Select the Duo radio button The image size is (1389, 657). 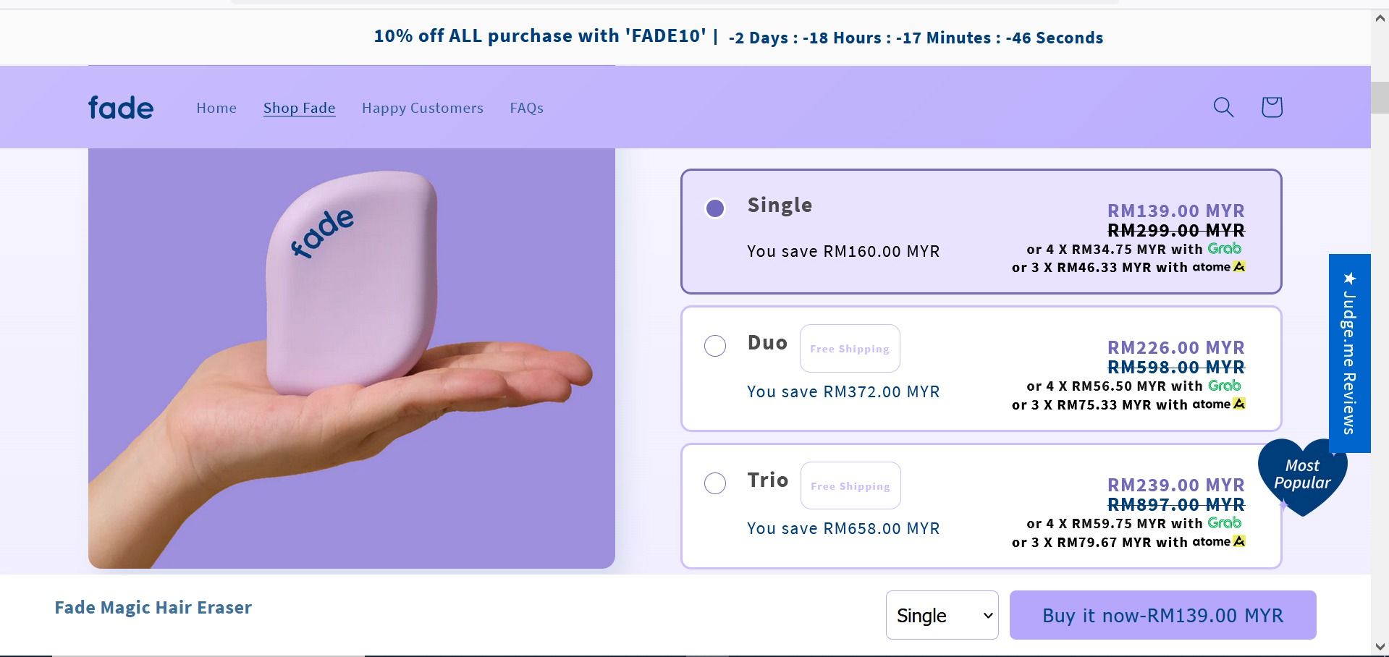click(x=715, y=346)
